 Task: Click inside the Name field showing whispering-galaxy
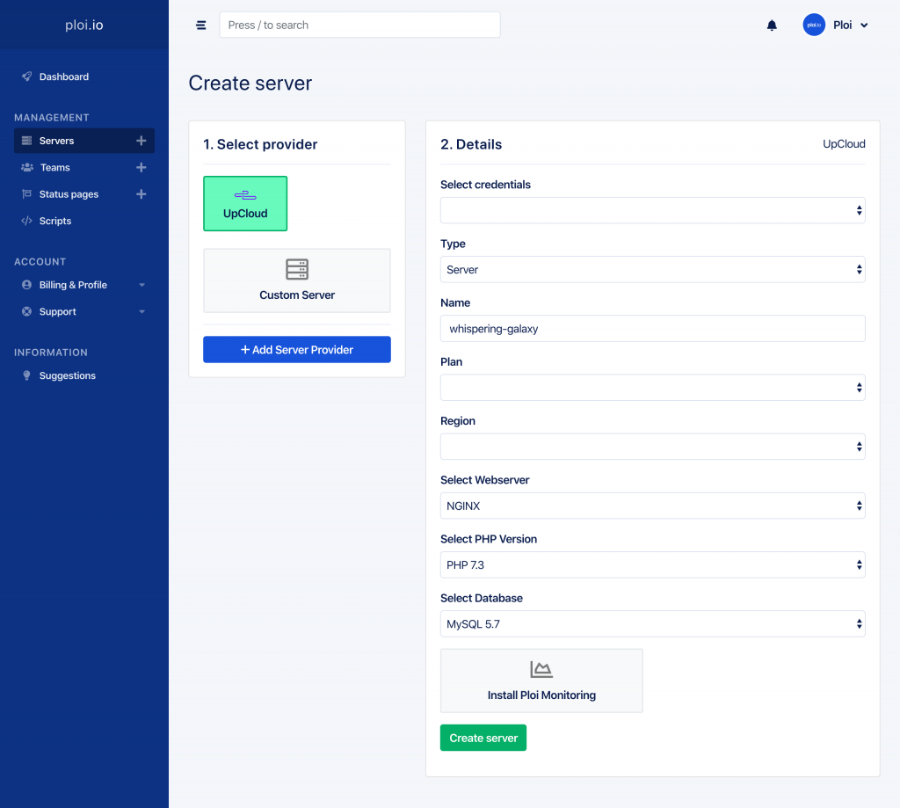pos(652,328)
